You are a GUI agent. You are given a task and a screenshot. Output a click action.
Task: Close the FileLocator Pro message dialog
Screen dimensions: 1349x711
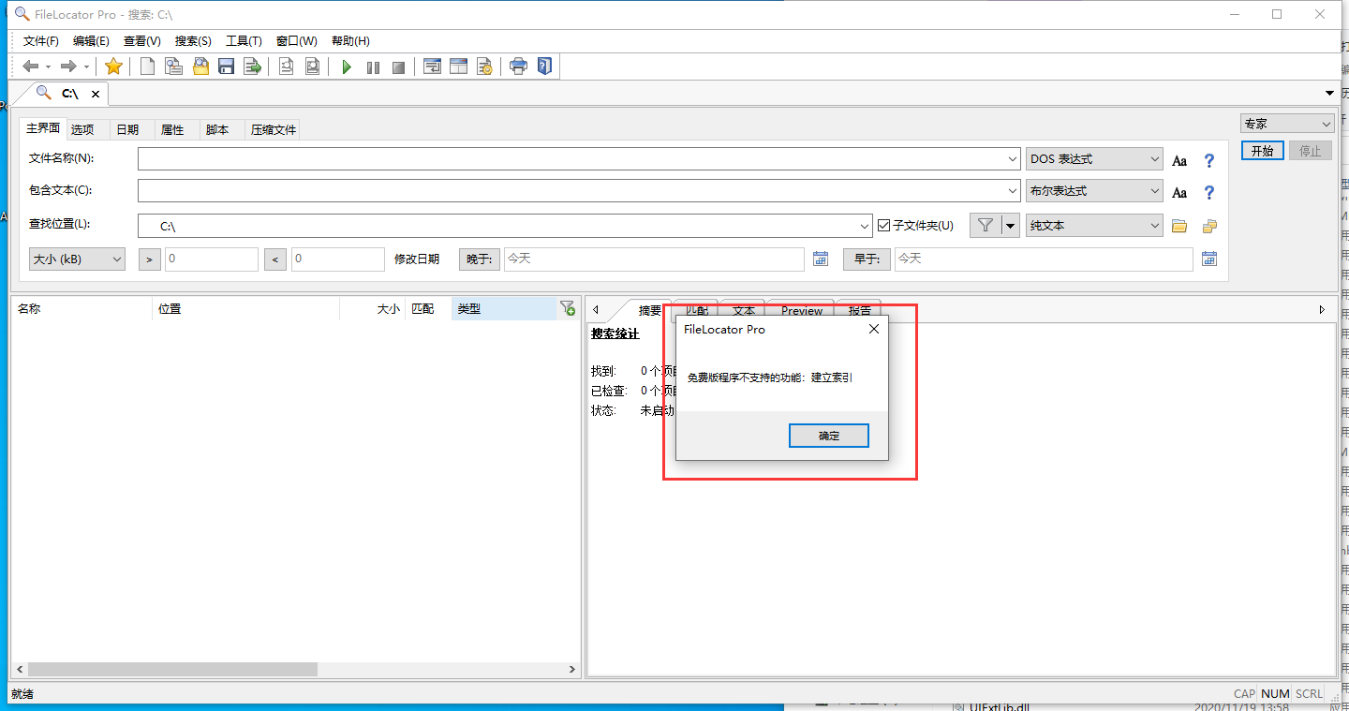tap(874, 329)
